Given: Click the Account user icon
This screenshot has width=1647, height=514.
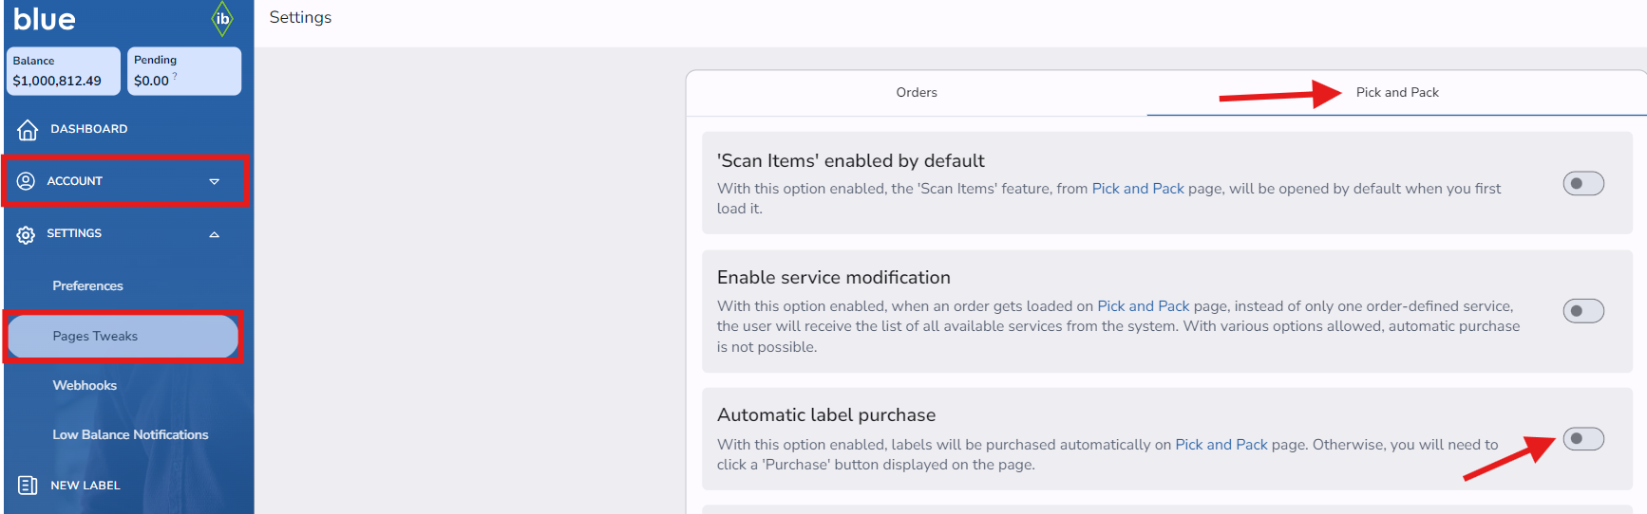Looking at the screenshot, I should [x=26, y=181].
